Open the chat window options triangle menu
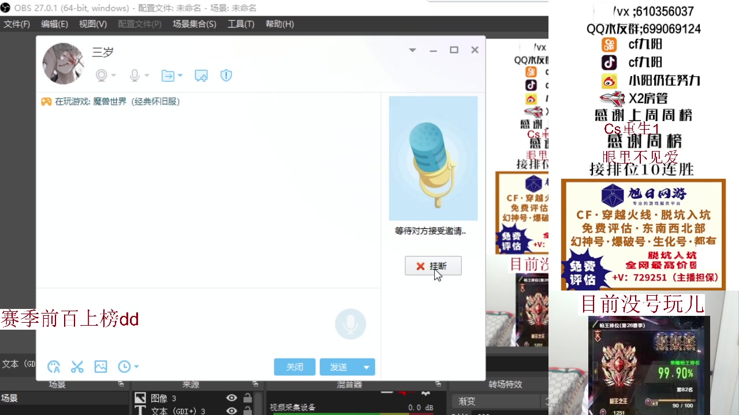This screenshot has height=415, width=739. 412,50
